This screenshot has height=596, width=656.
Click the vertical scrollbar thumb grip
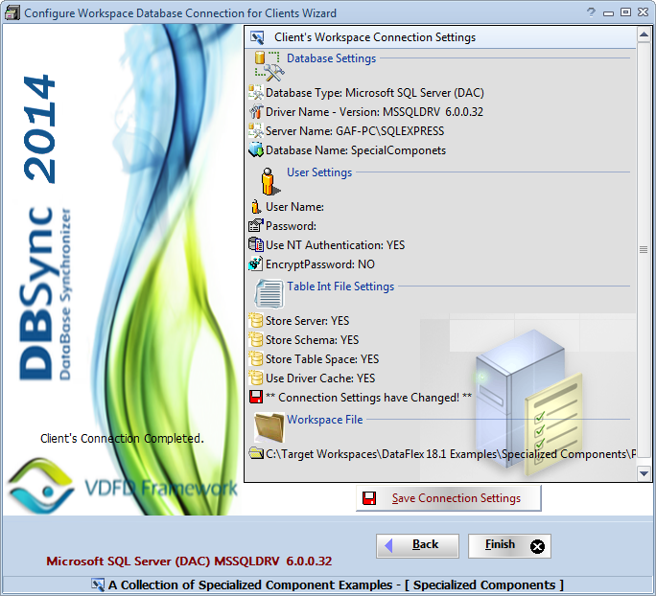tap(644, 249)
